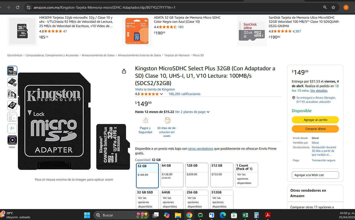The image size is (355, 220).
Task: Open File Explorer in the taskbar
Action: [178, 215]
